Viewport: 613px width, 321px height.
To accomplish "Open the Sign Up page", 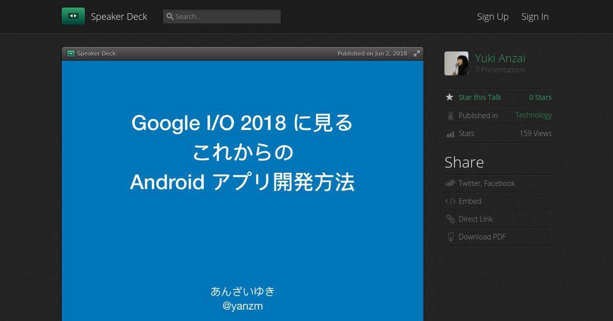I will click(x=493, y=16).
